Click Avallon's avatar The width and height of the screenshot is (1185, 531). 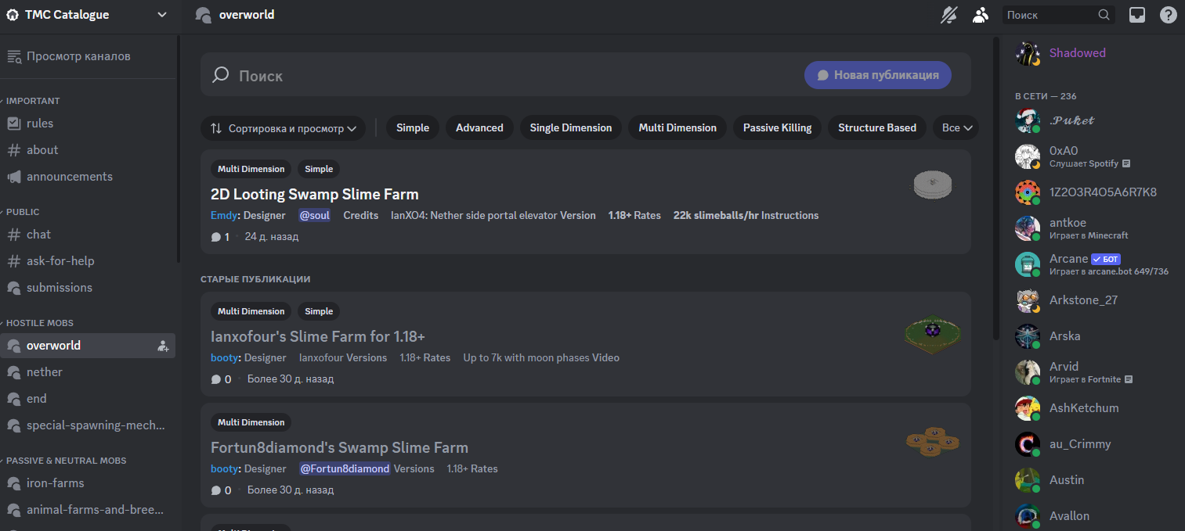tap(1027, 516)
